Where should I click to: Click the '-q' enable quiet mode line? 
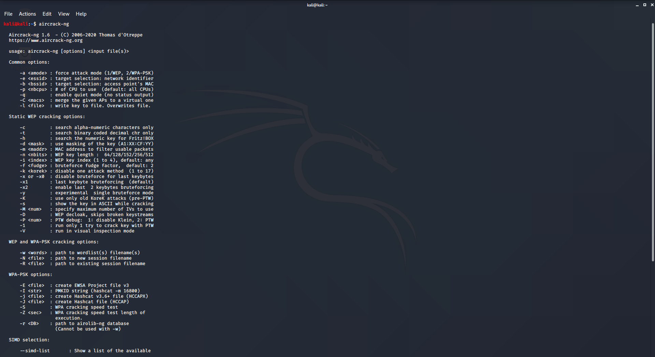click(x=87, y=95)
